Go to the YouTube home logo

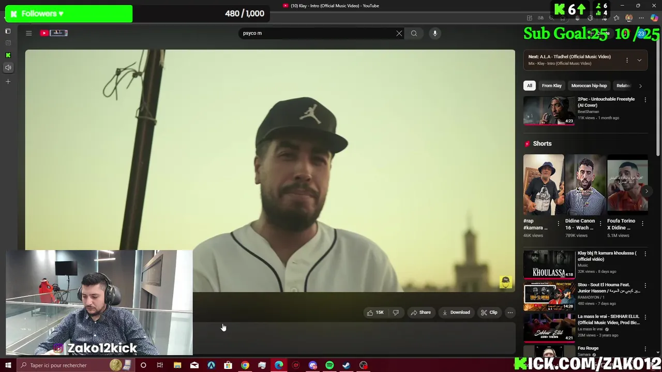pyautogui.click(x=54, y=33)
